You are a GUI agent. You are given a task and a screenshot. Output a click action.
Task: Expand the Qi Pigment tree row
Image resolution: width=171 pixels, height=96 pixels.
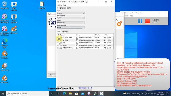pyautogui.click(x=58, y=45)
